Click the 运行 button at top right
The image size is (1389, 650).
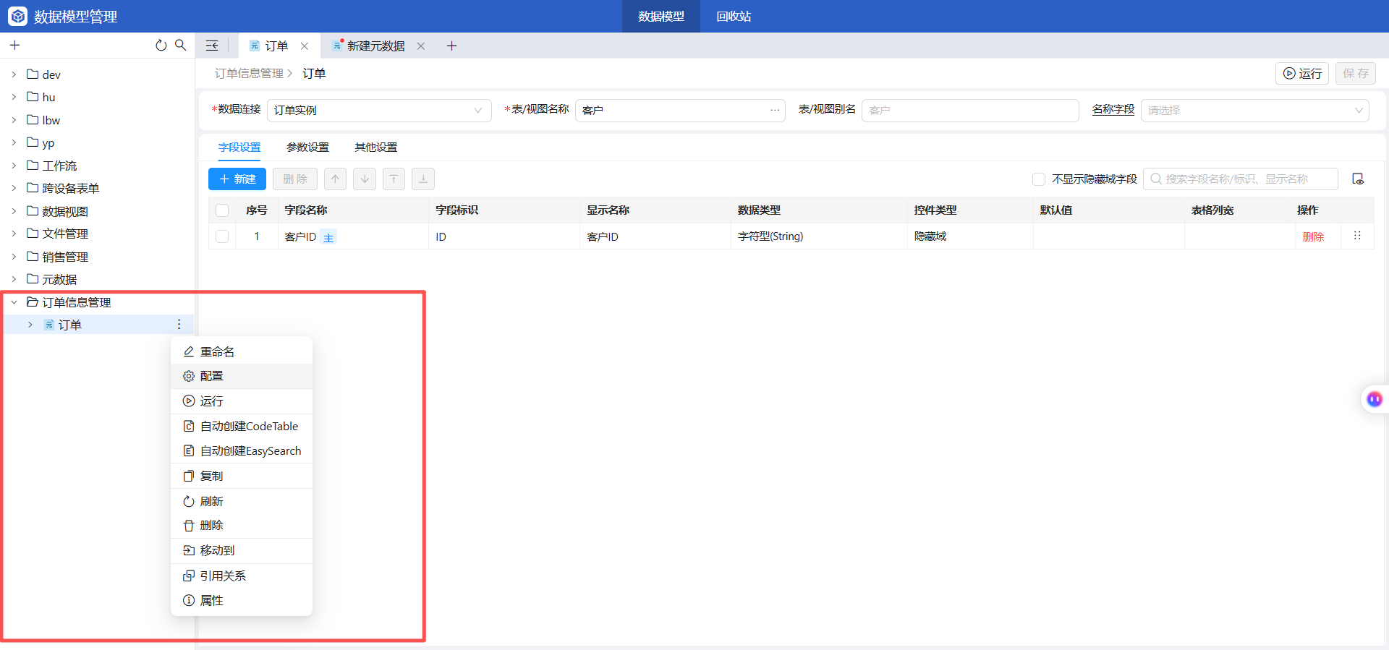tap(1302, 73)
